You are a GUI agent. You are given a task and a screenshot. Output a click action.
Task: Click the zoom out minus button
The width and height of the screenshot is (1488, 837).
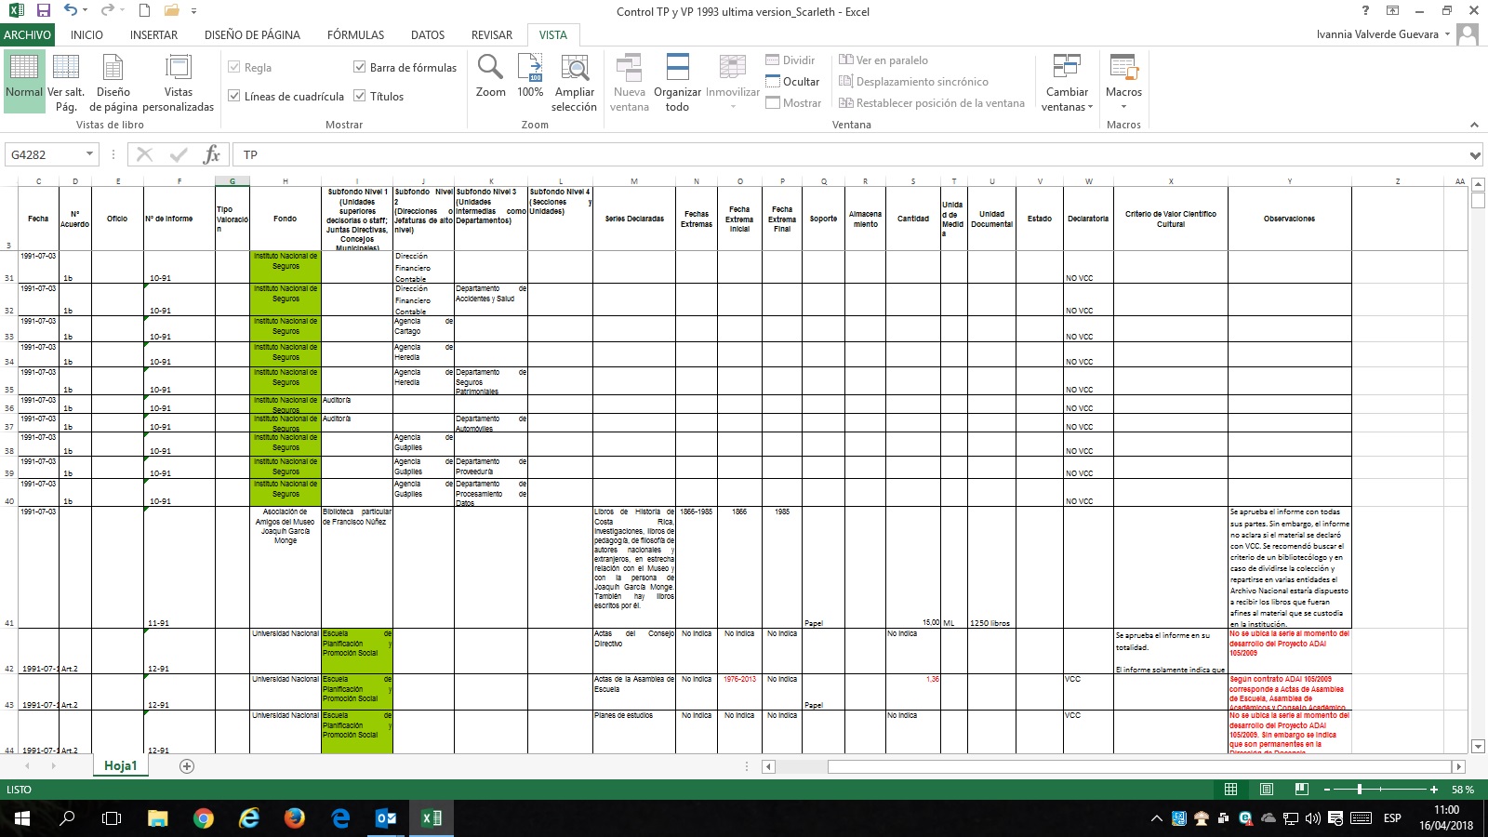pyautogui.click(x=1327, y=790)
